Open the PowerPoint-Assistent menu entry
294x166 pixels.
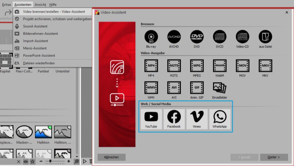[x=39, y=56]
